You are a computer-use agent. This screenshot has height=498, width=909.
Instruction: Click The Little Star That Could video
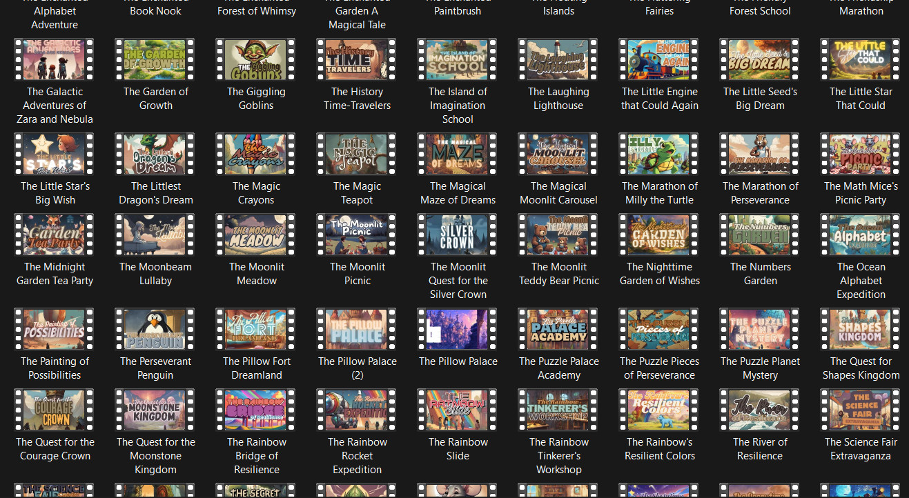[x=861, y=60]
